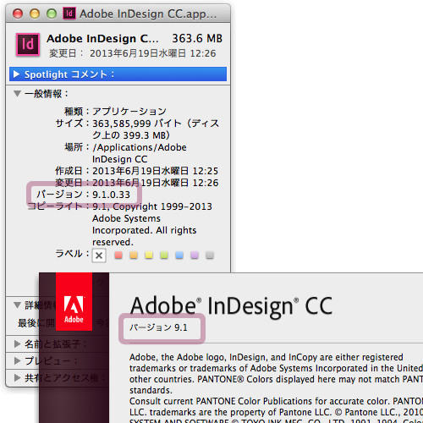Click the 種類 value アプリケーション
423x423 pixels.
pos(129,112)
